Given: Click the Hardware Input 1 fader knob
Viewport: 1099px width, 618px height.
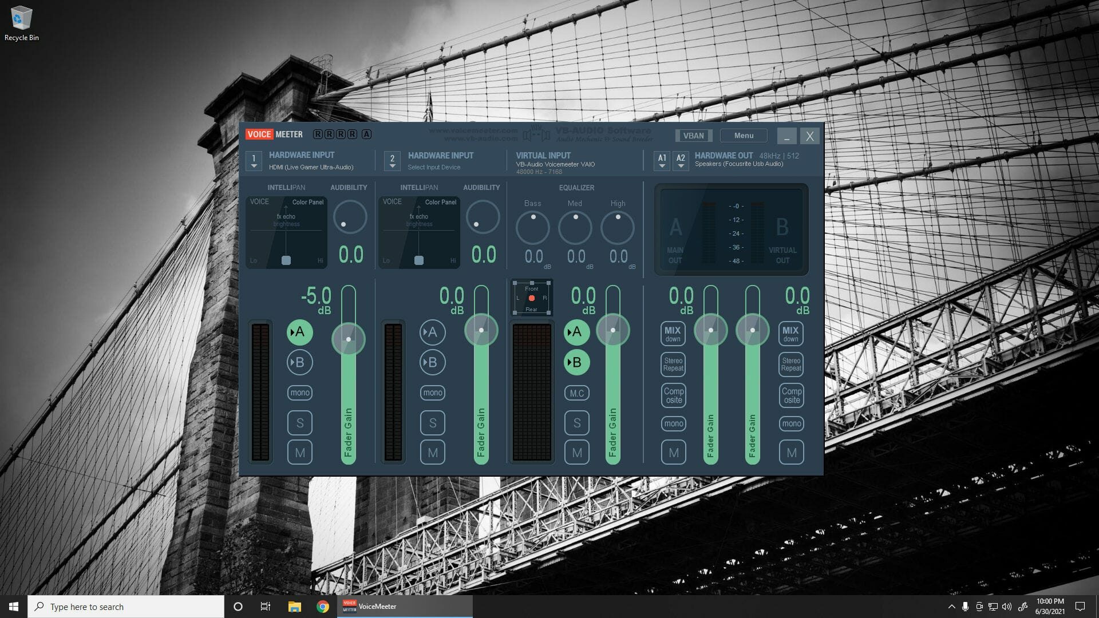Looking at the screenshot, I should click(x=349, y=339).
